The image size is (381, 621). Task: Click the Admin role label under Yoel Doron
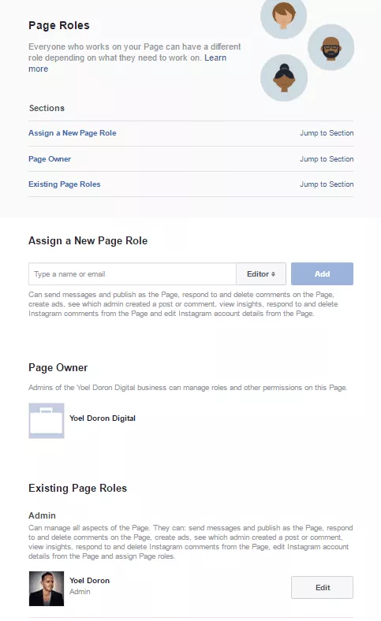point(80,592)
